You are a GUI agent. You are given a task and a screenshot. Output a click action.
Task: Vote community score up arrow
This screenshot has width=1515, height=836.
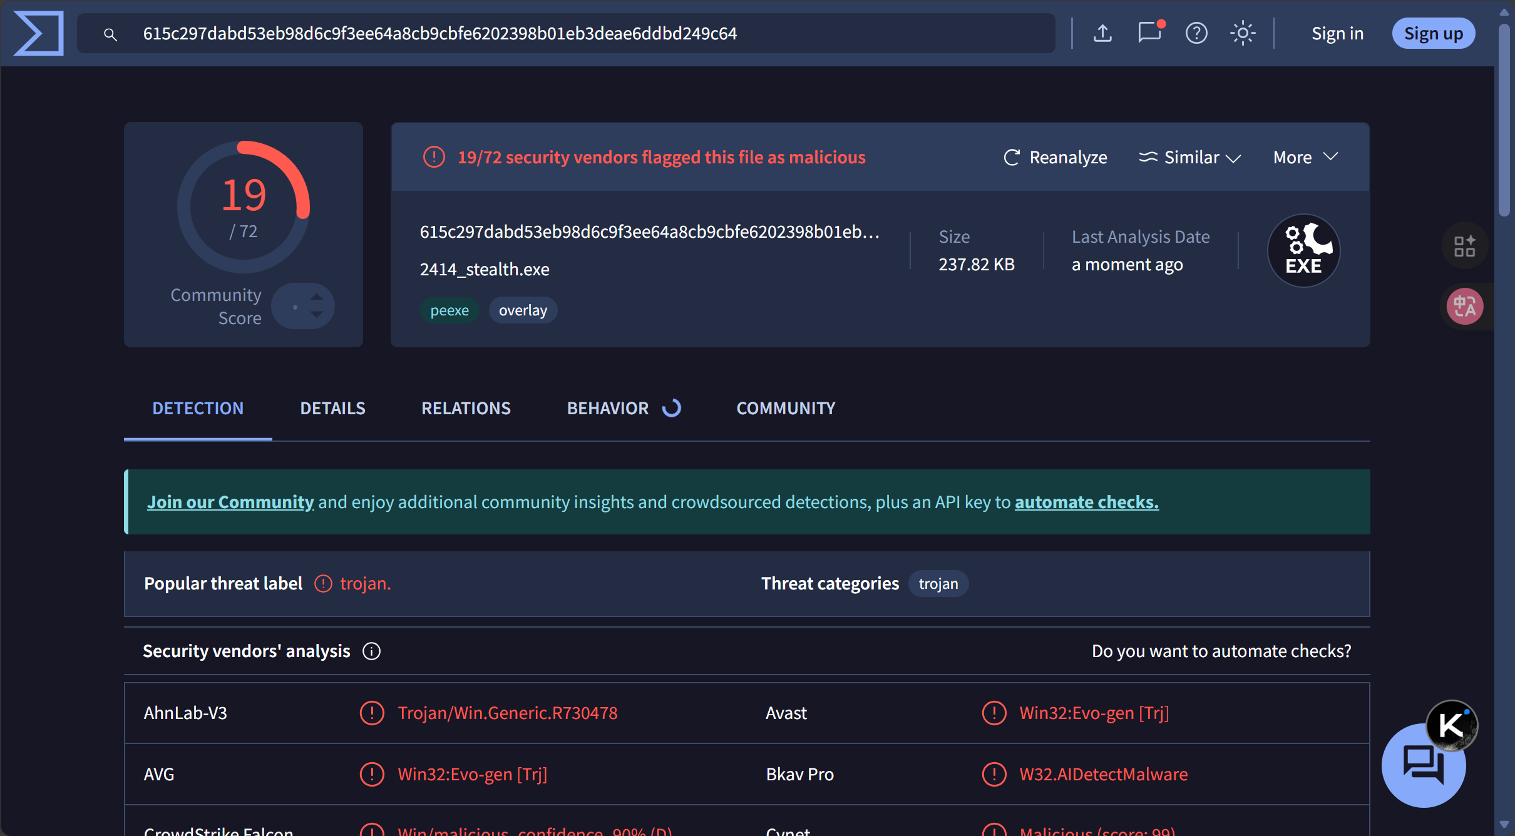point(317,297)
